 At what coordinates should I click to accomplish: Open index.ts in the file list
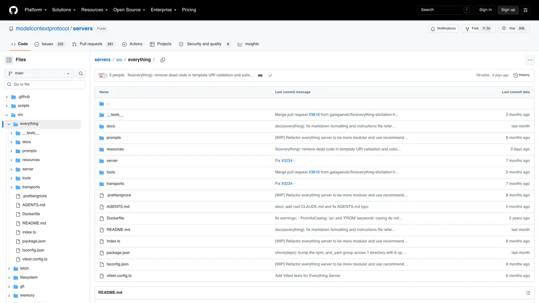pyautogui.click(x=113, y=241)
